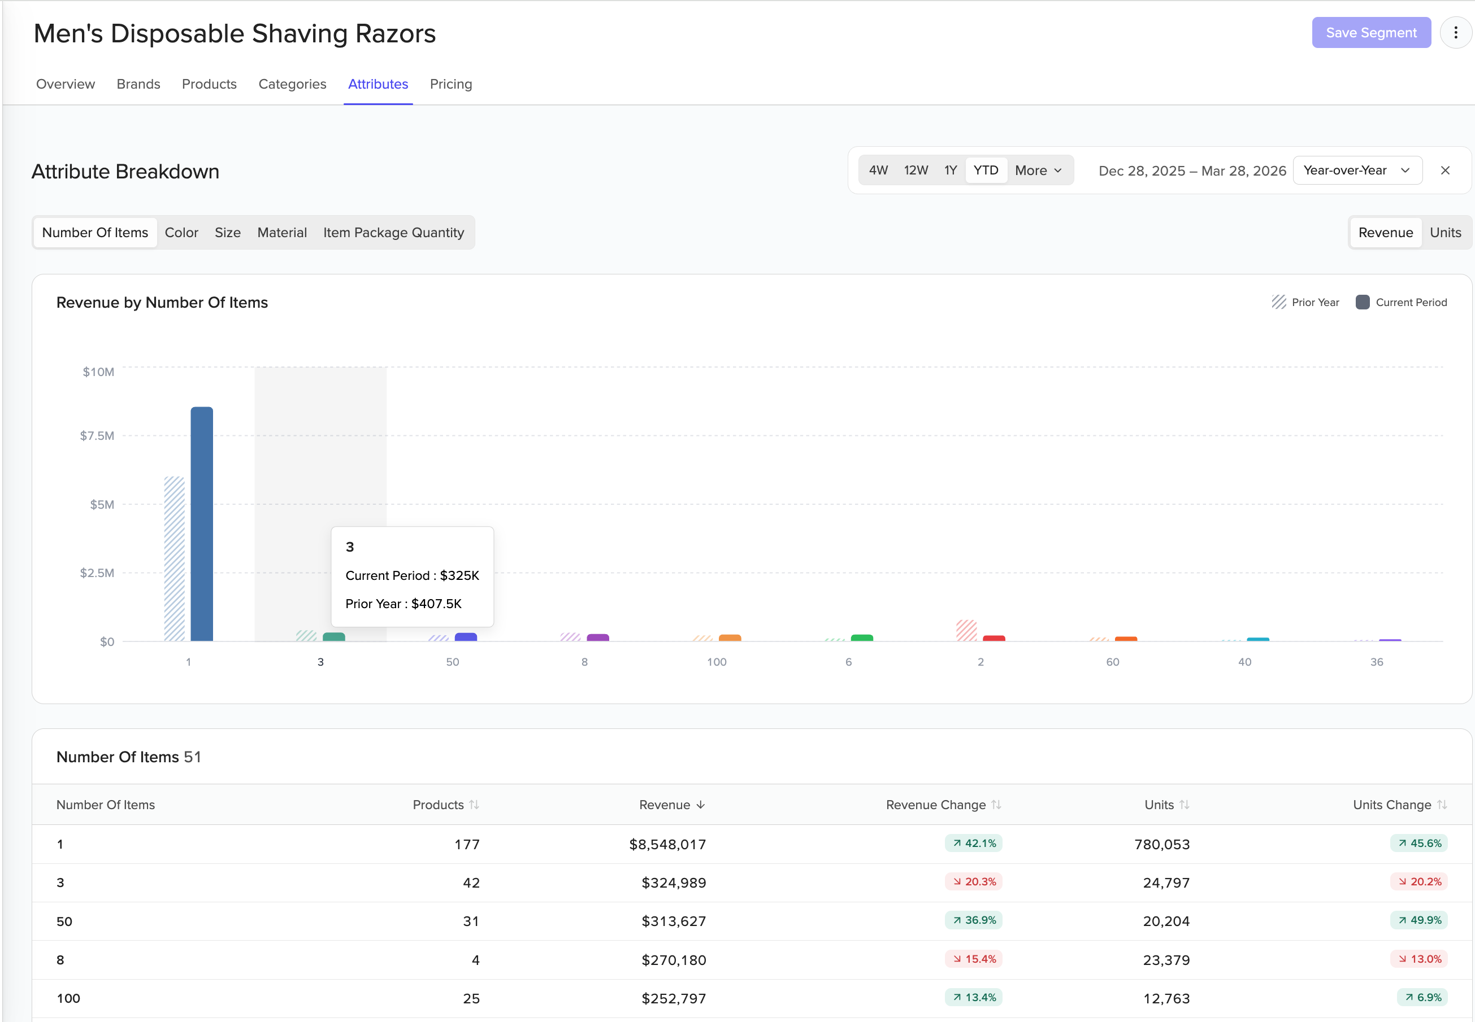Select Number Of Items attribute filter
The width and height of the screenshot is (1475, 1022).
[x=95, y=233]
